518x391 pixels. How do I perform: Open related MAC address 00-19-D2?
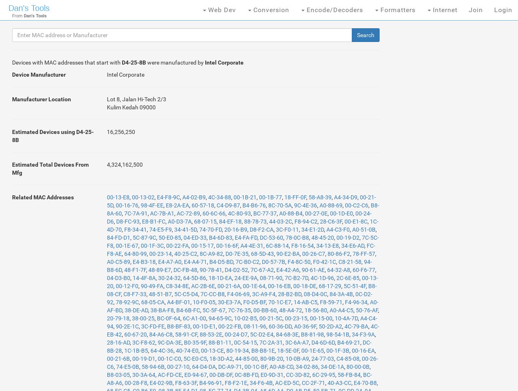click(348, 238)
